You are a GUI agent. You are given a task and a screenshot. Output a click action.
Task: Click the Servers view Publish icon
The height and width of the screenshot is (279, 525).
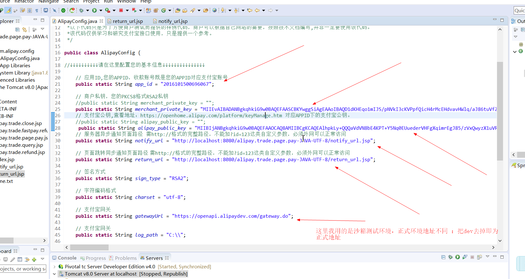(479, 257)
